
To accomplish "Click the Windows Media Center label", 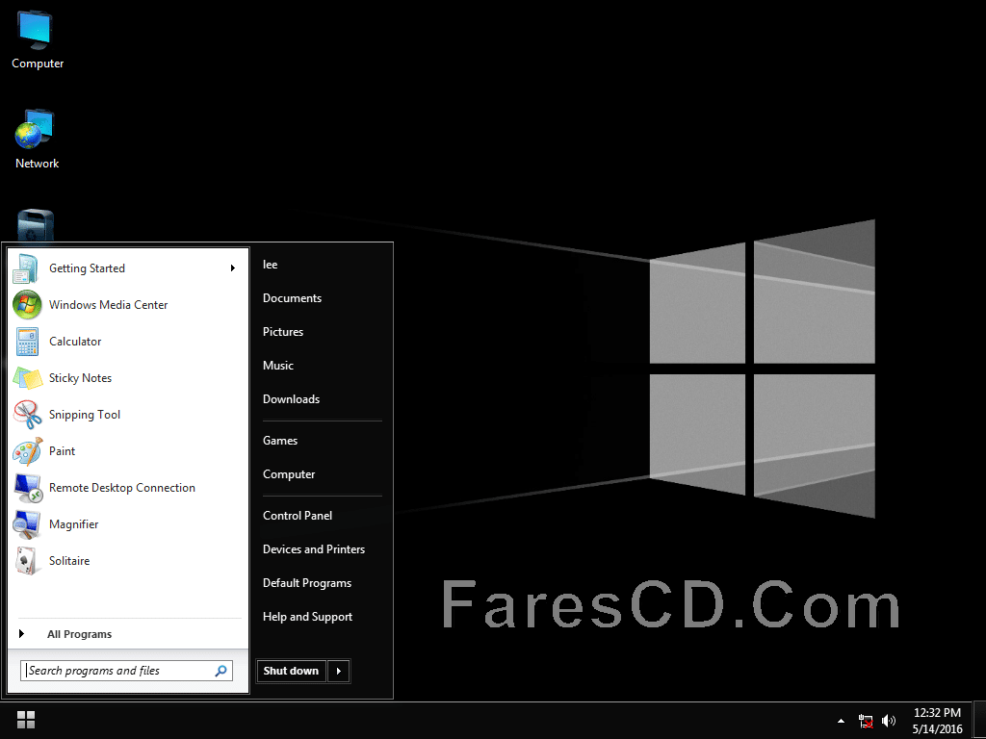I will click(x=108, y=305).
